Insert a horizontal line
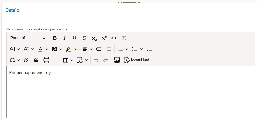Screen dimensions: 257x120 point(56,60)
